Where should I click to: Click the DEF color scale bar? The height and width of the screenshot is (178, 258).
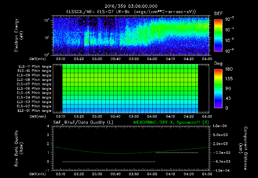[x=218, y=35]
